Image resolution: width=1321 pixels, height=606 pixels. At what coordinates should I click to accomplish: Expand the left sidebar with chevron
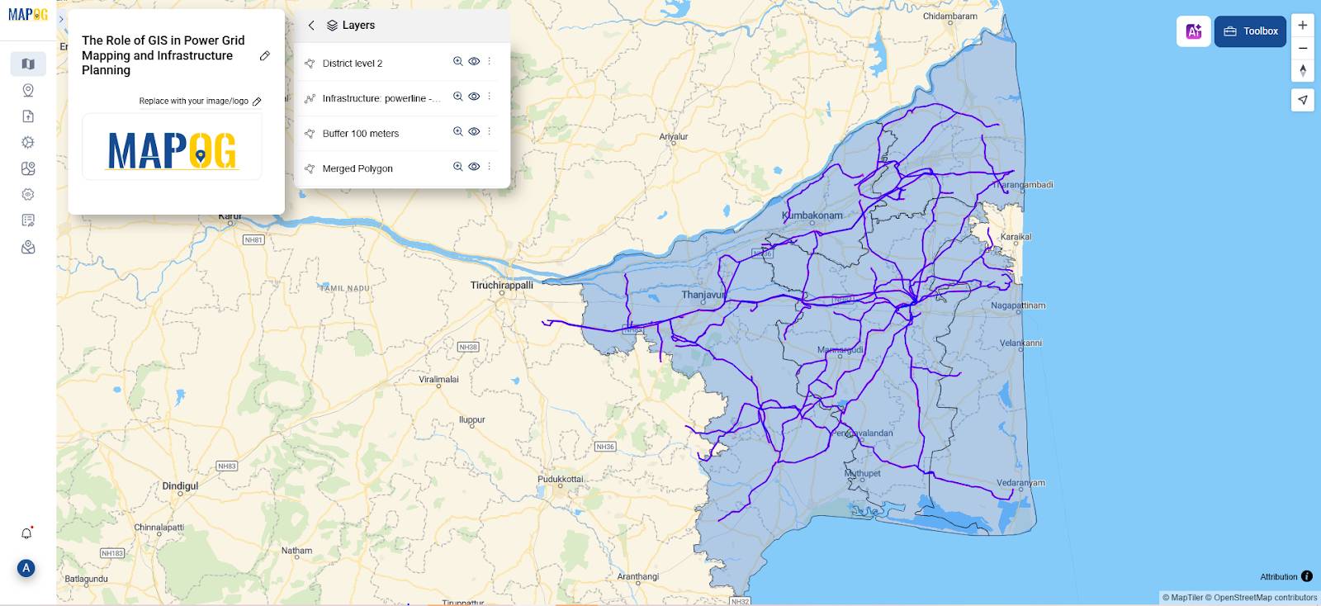pyautogui.click(x=61, y=19)
